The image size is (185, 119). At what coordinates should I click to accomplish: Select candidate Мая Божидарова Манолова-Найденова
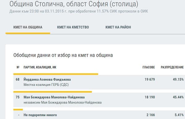(54, 97)
